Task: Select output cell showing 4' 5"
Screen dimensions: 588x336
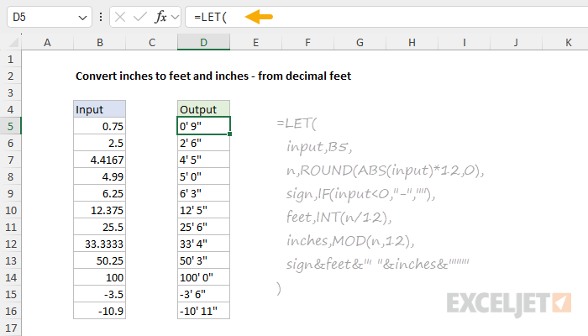Action: coord(203,160)
